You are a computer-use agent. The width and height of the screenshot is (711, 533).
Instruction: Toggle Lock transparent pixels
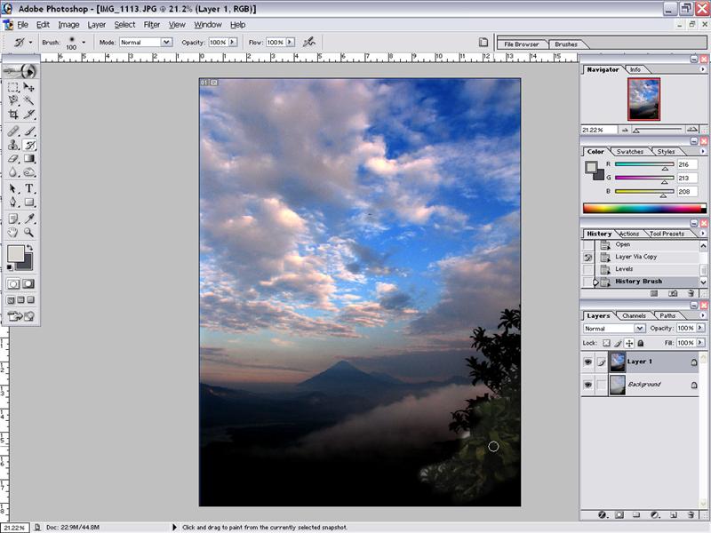[606, 343]
